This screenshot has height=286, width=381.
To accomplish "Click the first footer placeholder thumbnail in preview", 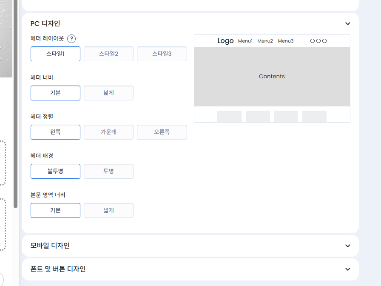I will pos(229,115).
